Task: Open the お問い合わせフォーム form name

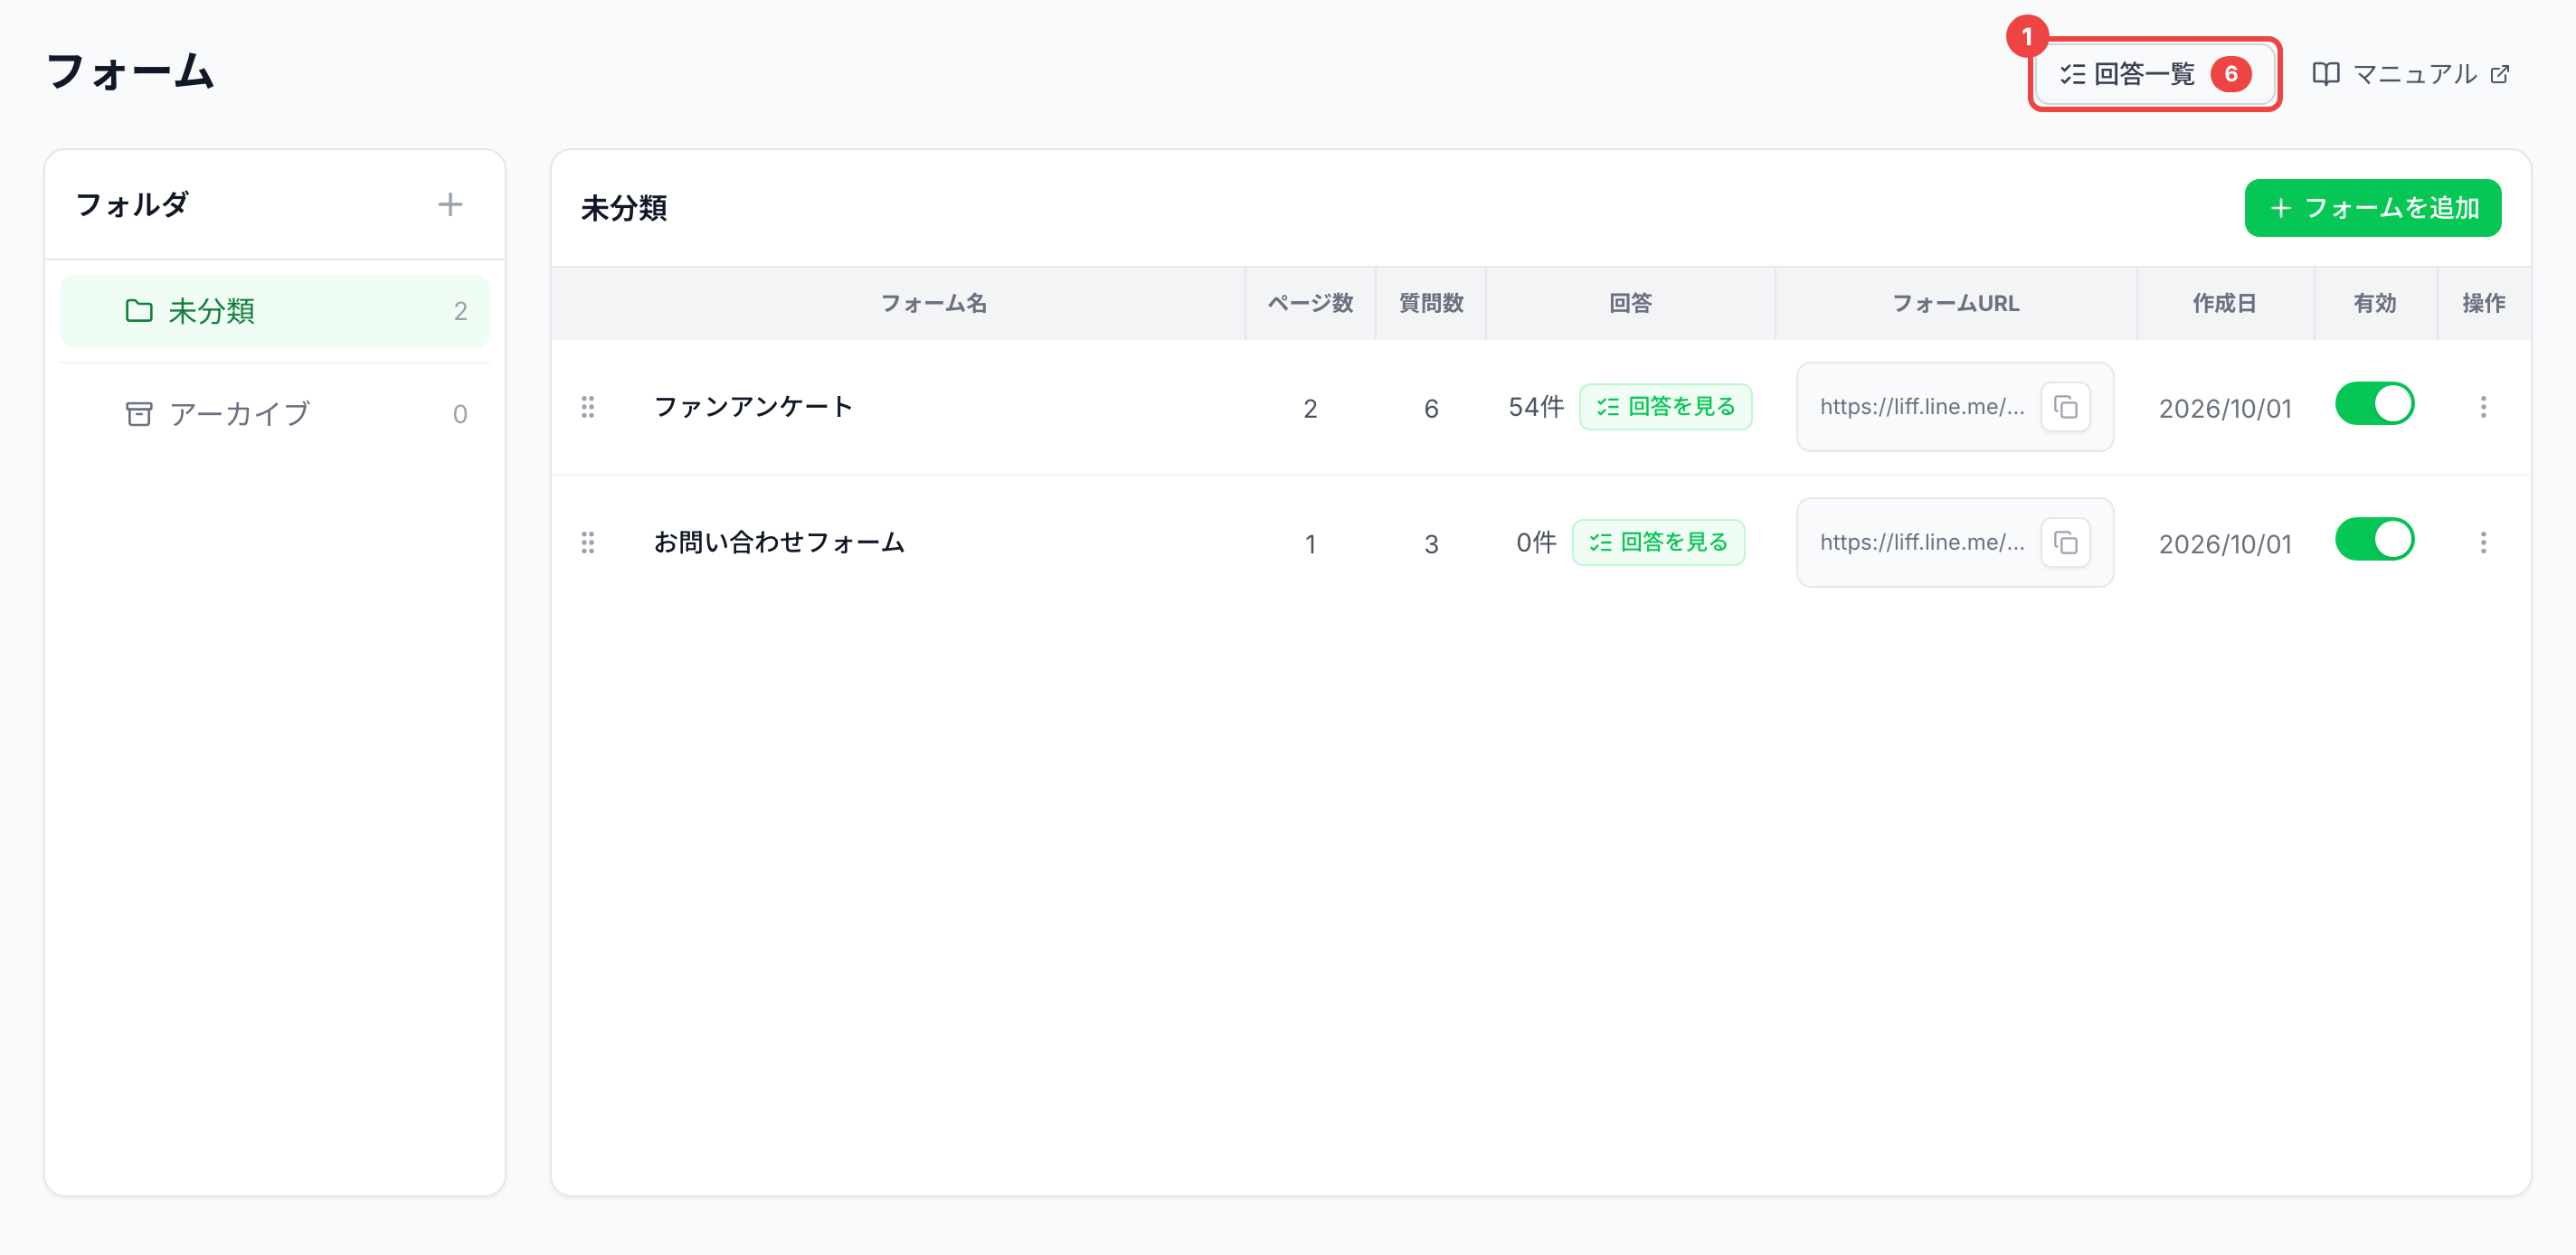Action: click(x=779, y=543)
